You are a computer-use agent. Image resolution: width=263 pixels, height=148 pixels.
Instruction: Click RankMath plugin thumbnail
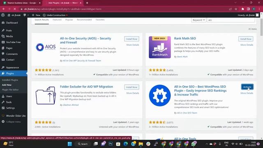160,47
